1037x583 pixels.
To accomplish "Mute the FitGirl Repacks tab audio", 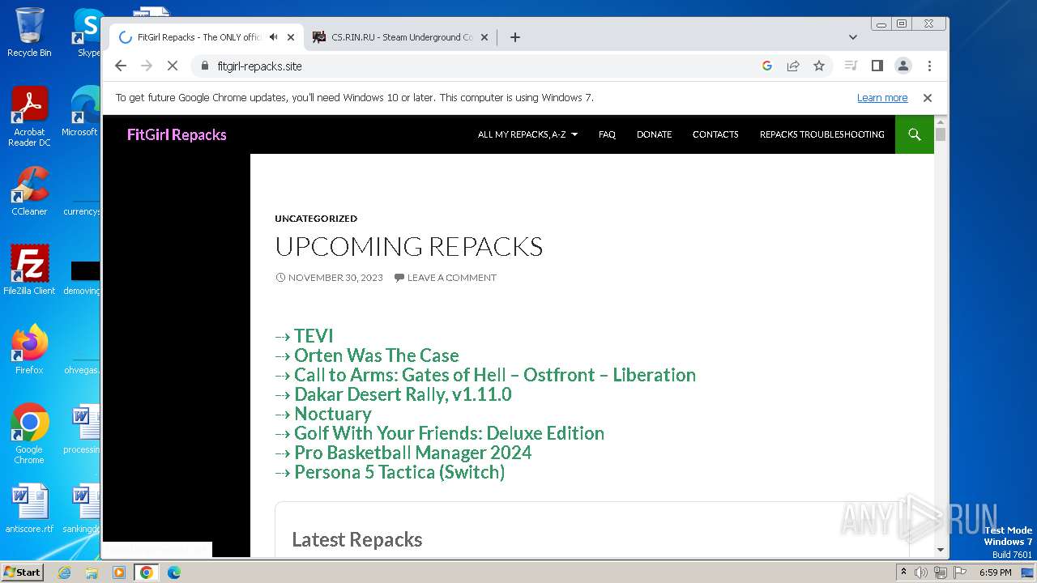I will pyautogui.click(x=274, y=37).
